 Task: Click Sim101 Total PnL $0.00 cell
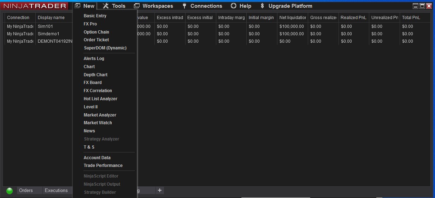tap(415, 26)
